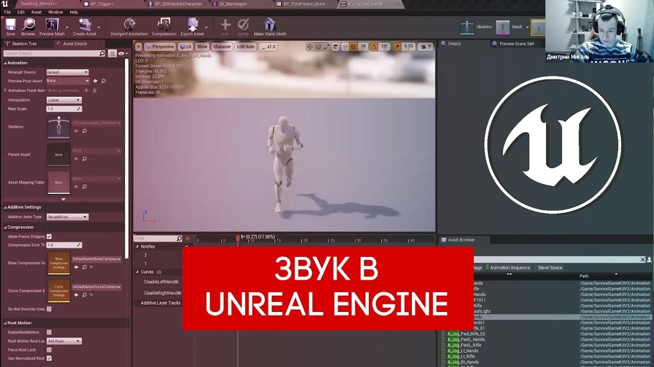Viewport: 654px width, 367px height.
Task: Browse to Skeleton asset magnifier icon
Action: [x=85, y=131]
